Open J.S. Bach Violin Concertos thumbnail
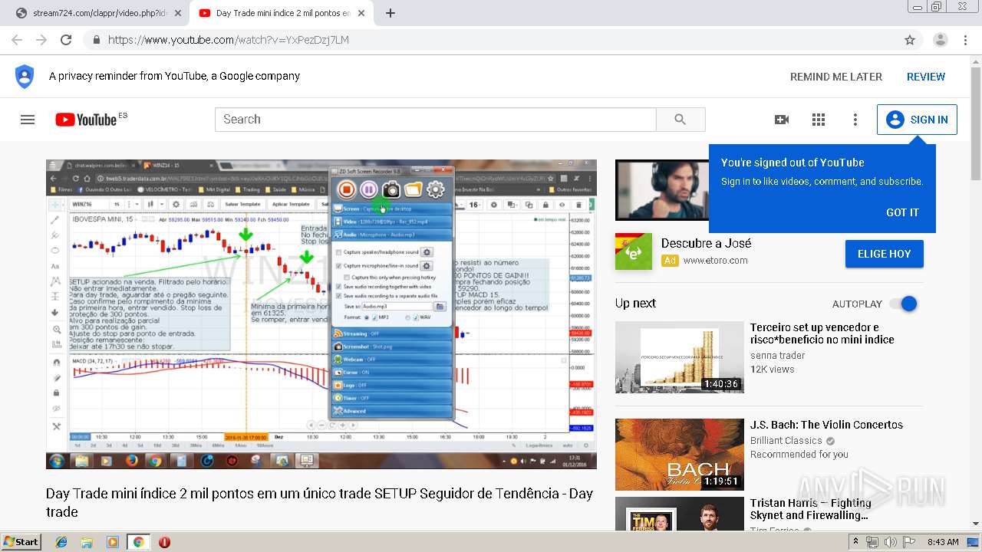 (x=680, y=455)
